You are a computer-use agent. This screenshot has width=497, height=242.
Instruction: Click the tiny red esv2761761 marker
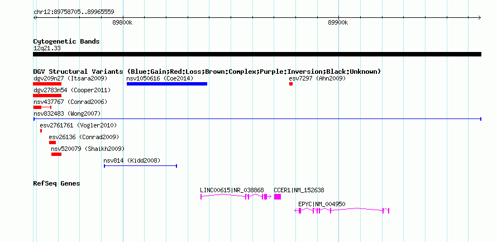click(x=41, y=131)
